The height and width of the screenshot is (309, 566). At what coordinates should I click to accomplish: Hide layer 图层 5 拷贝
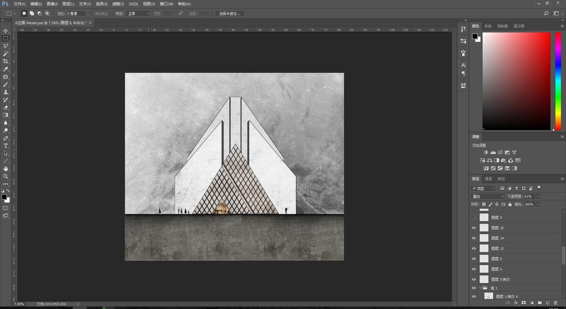[x=474, y=279]
